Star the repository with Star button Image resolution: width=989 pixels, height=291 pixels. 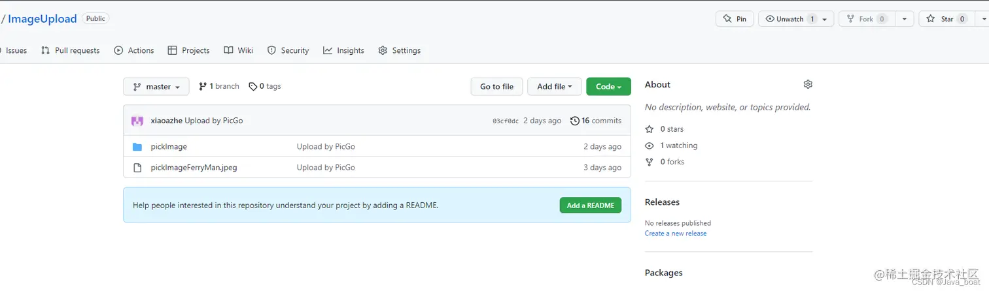click(946, 19)
